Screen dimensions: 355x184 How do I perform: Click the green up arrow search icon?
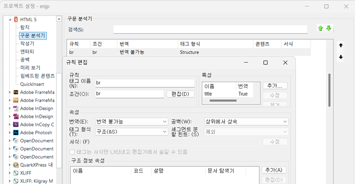[321, 29]
